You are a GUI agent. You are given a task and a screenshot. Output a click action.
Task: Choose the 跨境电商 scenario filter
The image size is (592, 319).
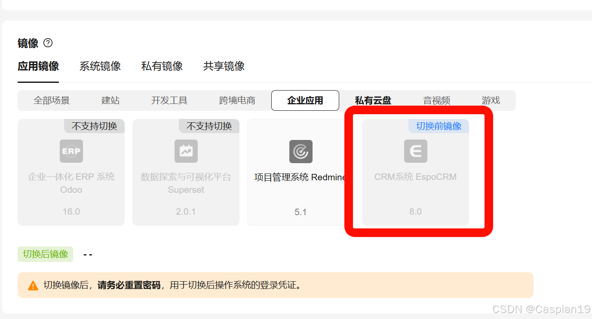tap(237, 100)
